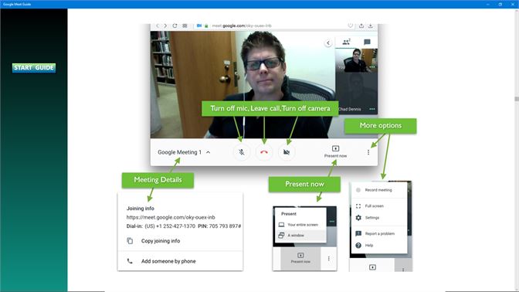Open the people tab icon
The height and width of the screenshot is (292, 519).
pos(346,42)
